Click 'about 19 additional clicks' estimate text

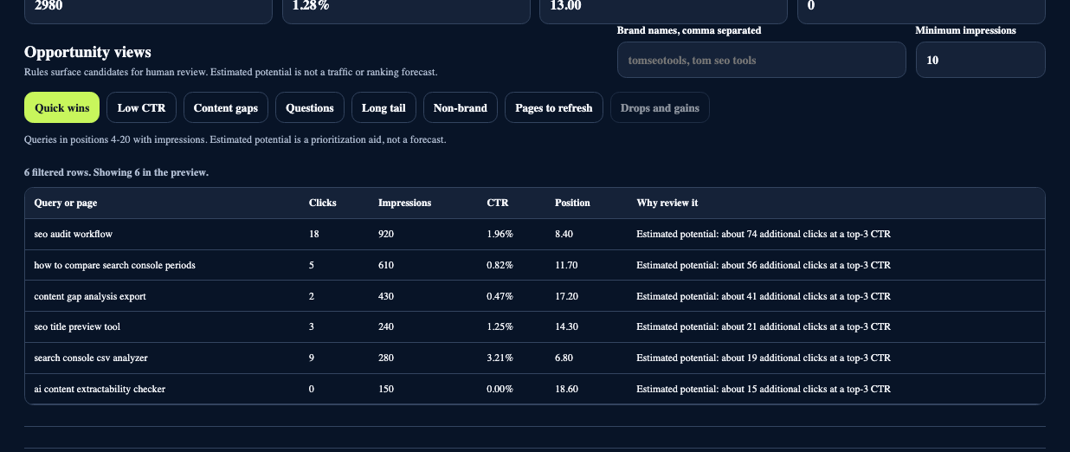tap(775, 358)
